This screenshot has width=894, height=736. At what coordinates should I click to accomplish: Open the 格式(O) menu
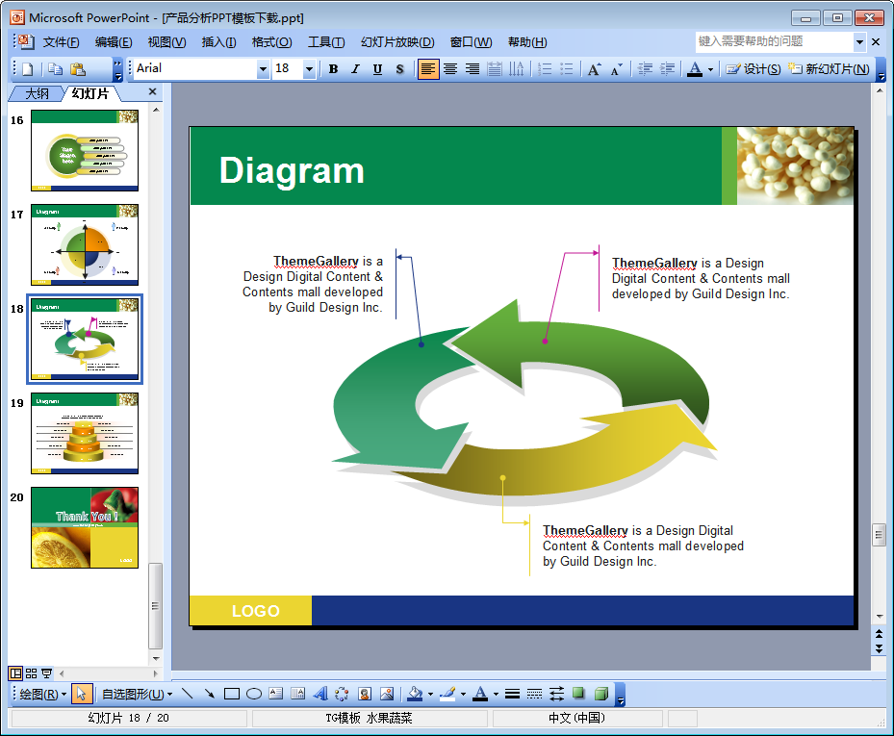[271, 42]
